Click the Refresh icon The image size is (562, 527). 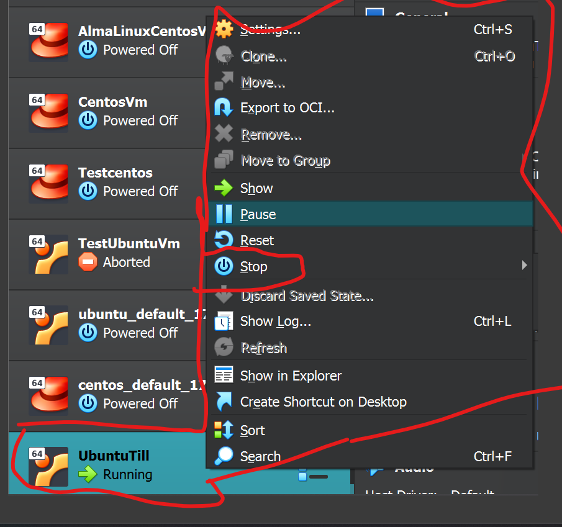(x=224, y=347)
